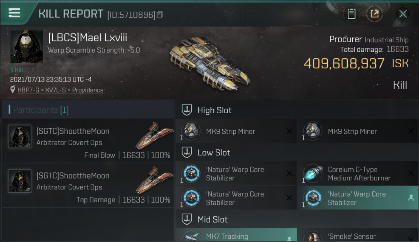Select the MK7 Tracking module
419x242 pixels.
(236, 235)
